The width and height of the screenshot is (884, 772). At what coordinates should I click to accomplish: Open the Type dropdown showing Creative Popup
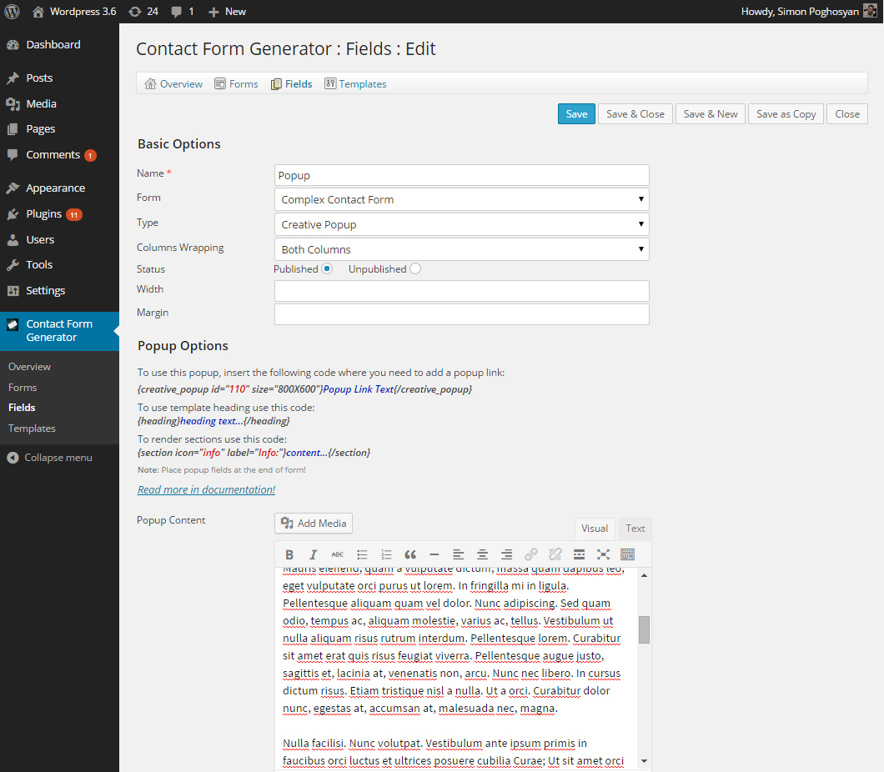pos(462,224)
